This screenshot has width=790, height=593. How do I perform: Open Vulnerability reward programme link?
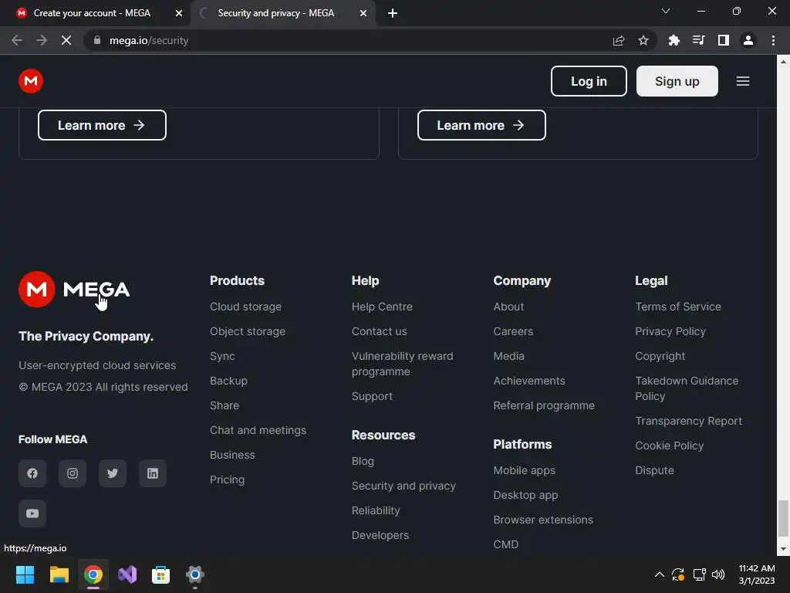(x=402, y=364)
